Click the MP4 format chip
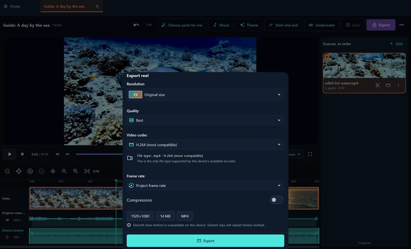The image size is (411, 249). coord(185,216)
